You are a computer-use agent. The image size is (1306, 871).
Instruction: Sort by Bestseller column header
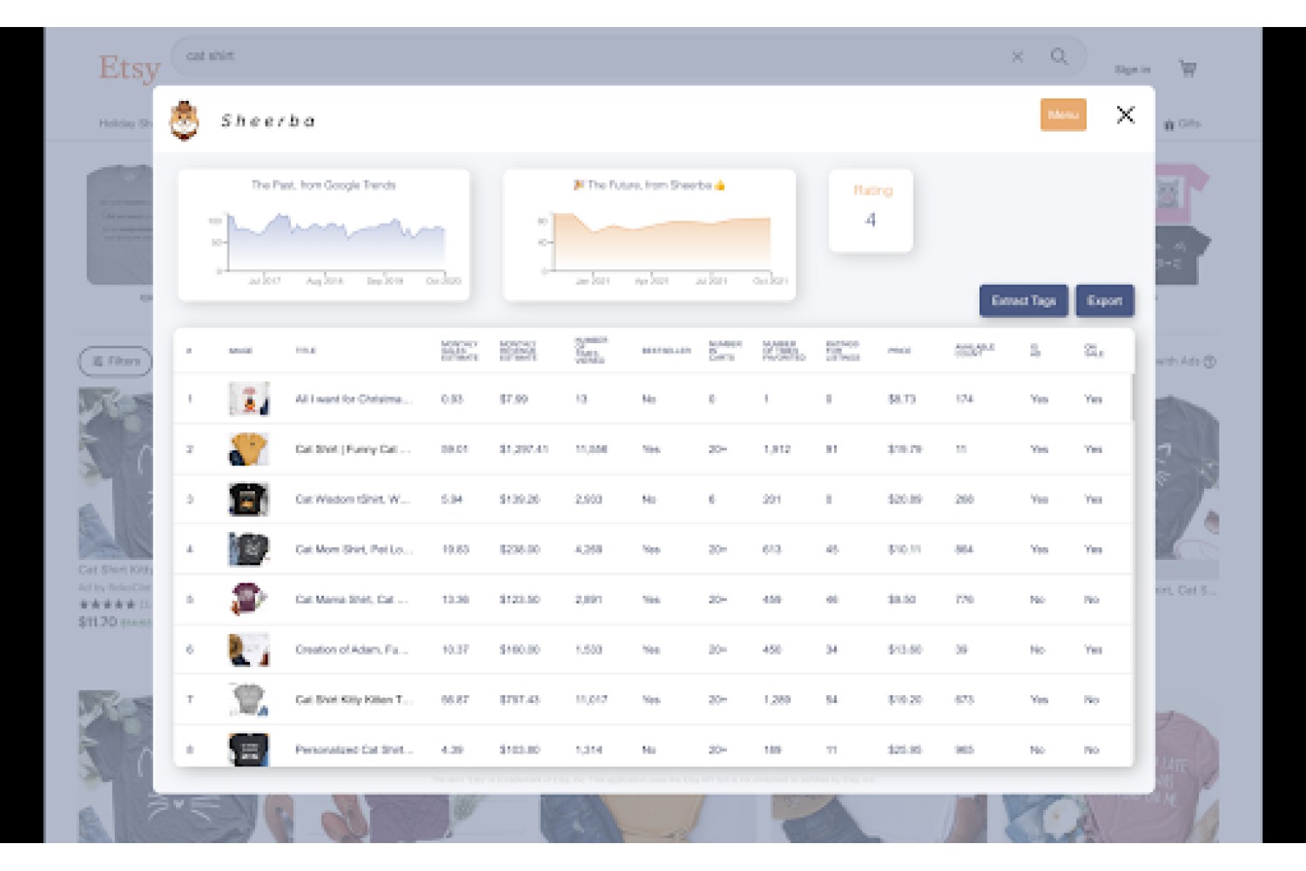(x=666, y=350)
